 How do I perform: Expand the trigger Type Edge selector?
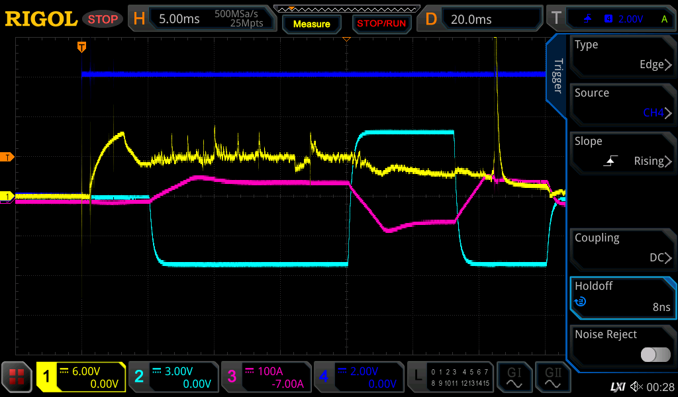[623, 55]
